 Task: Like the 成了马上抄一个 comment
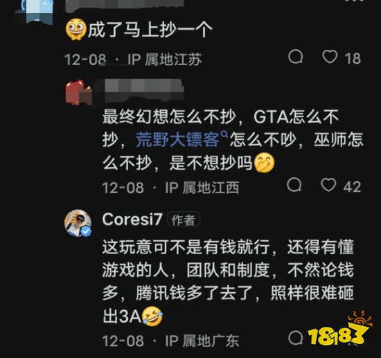[x=330, y=57]
